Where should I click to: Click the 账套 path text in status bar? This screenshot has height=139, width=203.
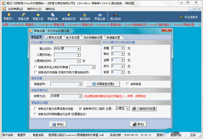tap(76, 135)
